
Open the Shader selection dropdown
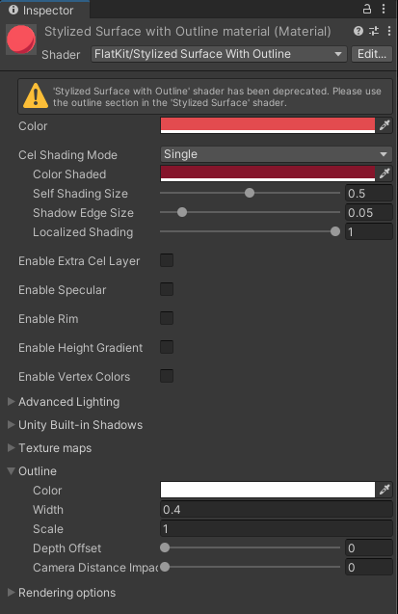point(219,54)
